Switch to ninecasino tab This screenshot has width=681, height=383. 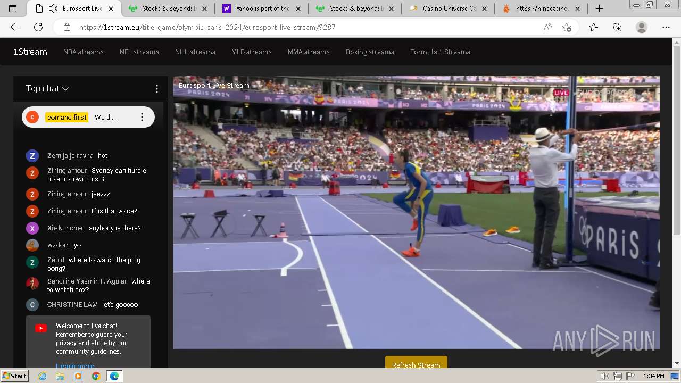[542, 9]
